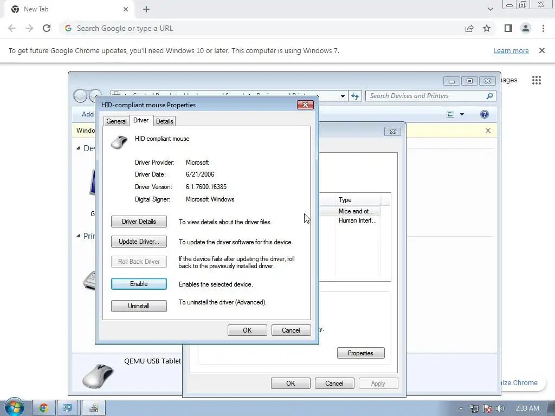555x416 pixels.
Task: Click the Update Driver button
Action: tap(139, 242)
